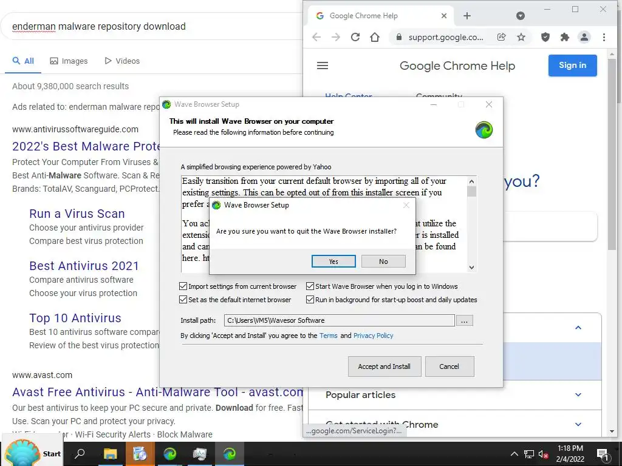Click Chrome back arrow button
This screenshot has width=622, height=466.
(x=316, y=37)
